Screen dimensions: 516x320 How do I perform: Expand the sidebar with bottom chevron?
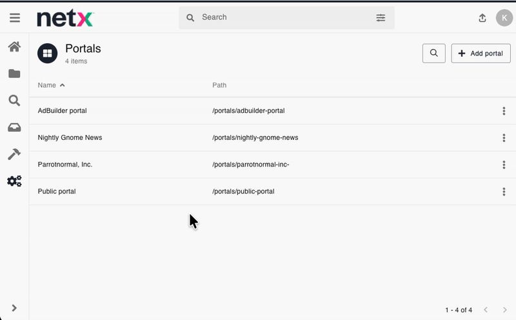tap(14, 308)
